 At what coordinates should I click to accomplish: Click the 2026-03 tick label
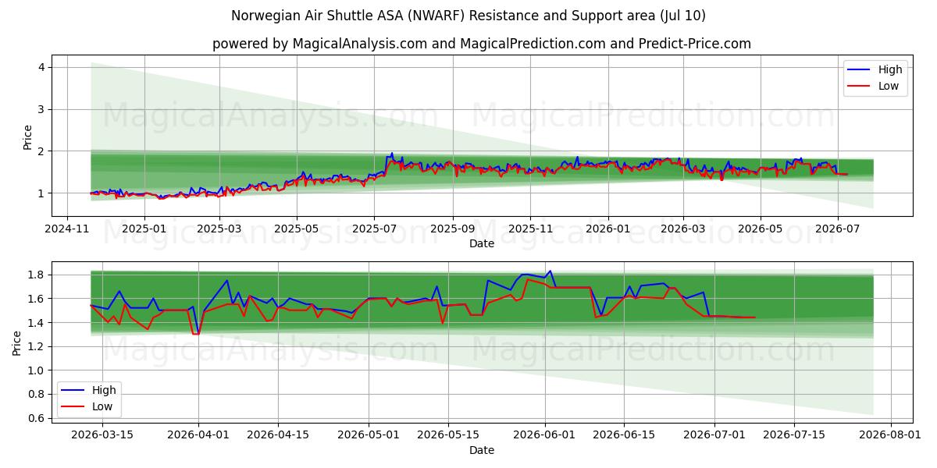682,229
